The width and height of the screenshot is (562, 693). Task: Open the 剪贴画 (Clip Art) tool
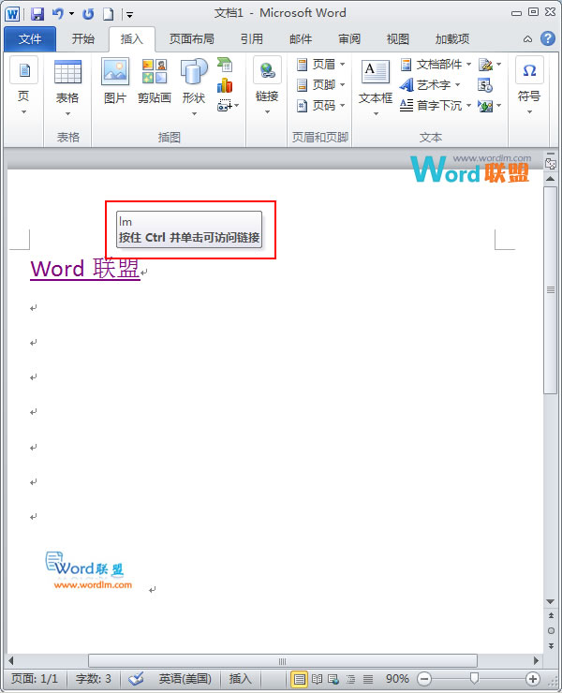point(154,81)
